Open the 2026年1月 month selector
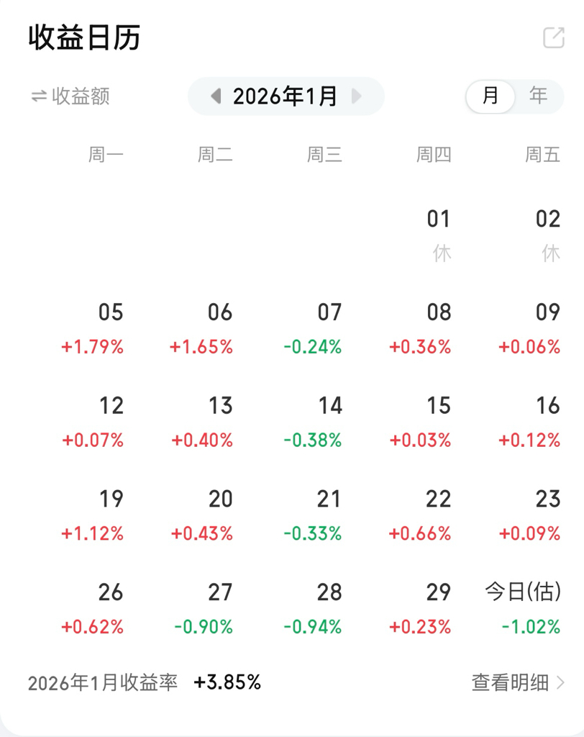Viewport: 584px width, 737px height. click(286, 96)
